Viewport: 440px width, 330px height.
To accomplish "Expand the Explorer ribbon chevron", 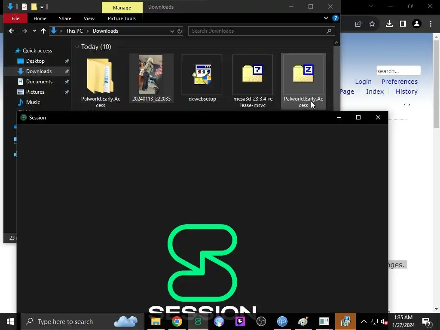I will point(326,18).
